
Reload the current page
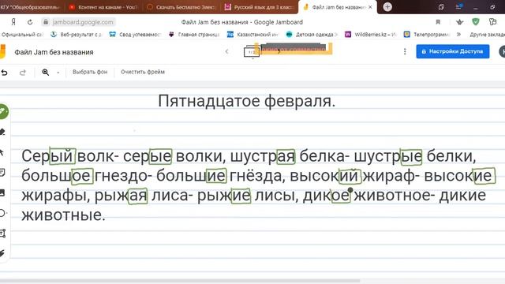tap(30, 22)
